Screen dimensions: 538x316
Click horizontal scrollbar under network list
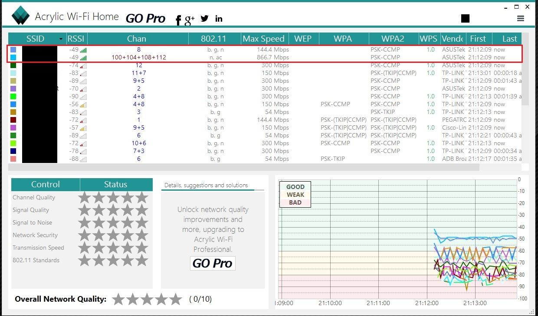(x=244, y=167)
